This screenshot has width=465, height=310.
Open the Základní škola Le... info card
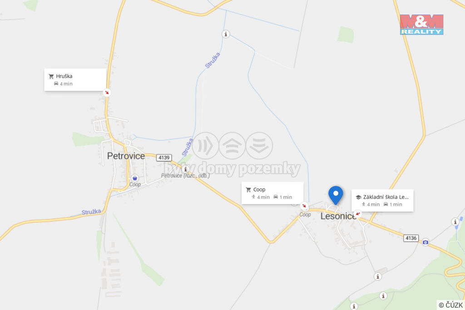[382, 200]
